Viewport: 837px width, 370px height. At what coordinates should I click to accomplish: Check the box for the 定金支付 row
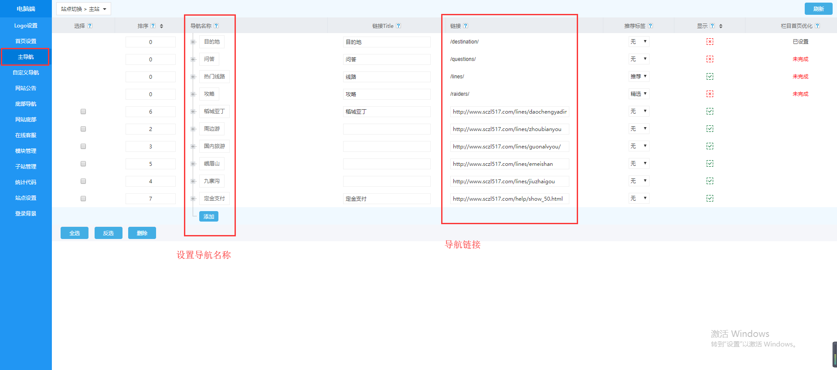(x=83, y=198)
